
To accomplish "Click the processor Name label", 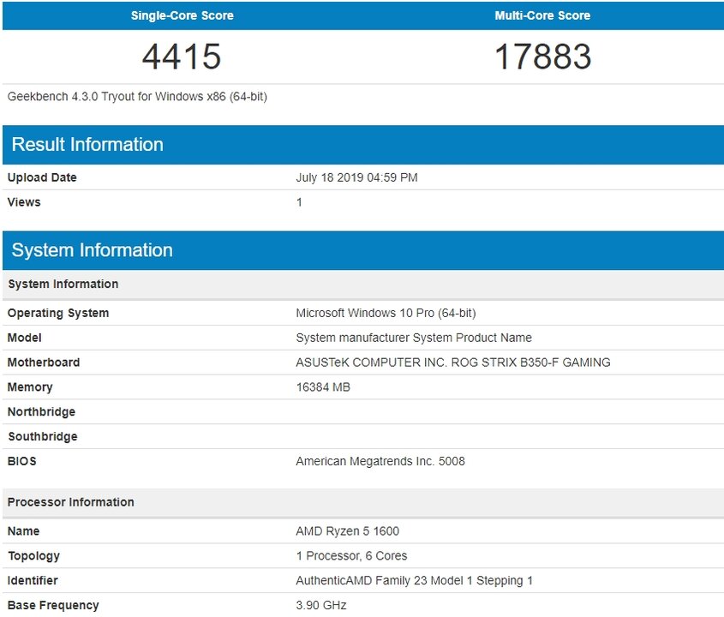I will (23, 531).
